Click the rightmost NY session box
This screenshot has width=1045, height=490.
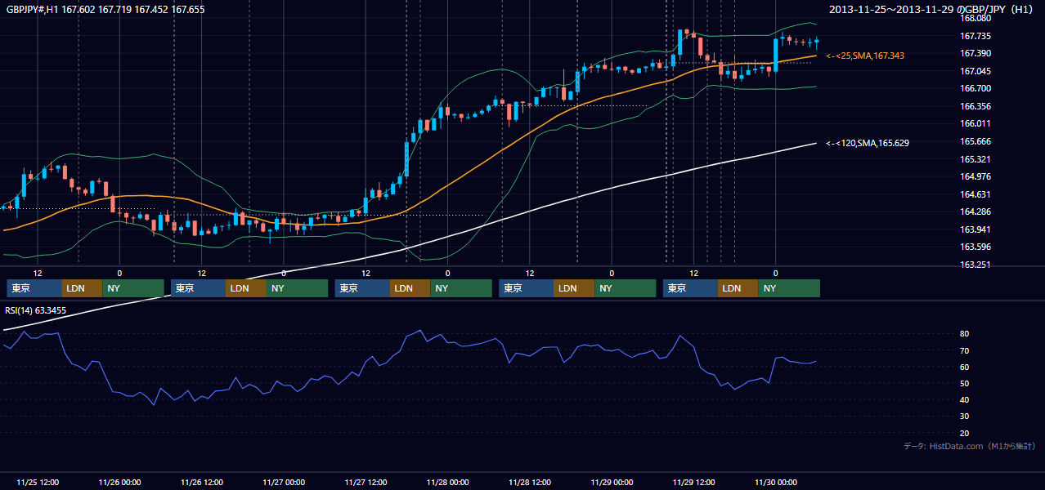coord(789,288)
